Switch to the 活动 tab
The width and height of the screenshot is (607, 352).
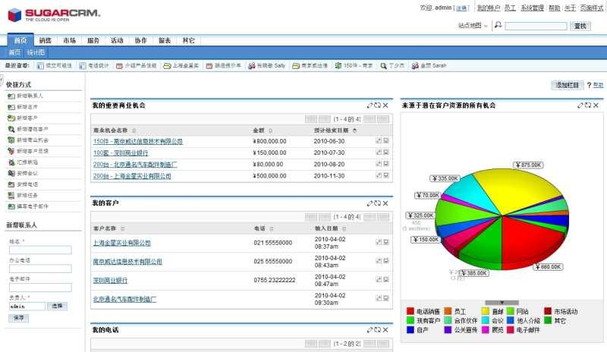(x=117, y=40)
